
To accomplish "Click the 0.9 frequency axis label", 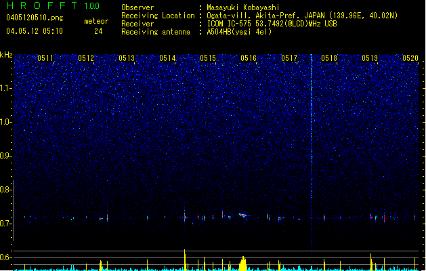I will point(5,156).
